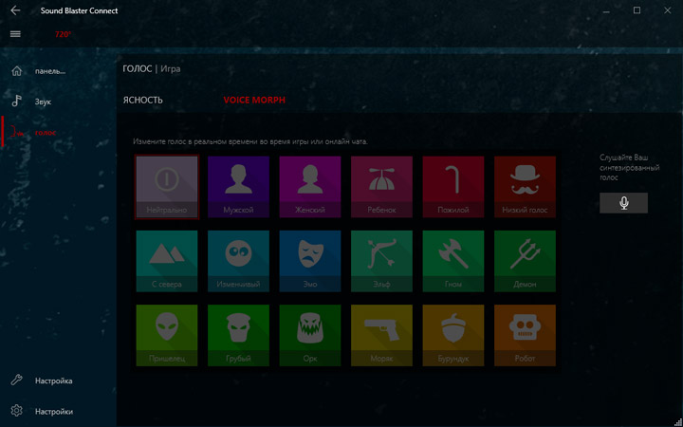683x427 pixels.
Task: Select the С севера mountains tile
Action: click(x=167, y=261)
